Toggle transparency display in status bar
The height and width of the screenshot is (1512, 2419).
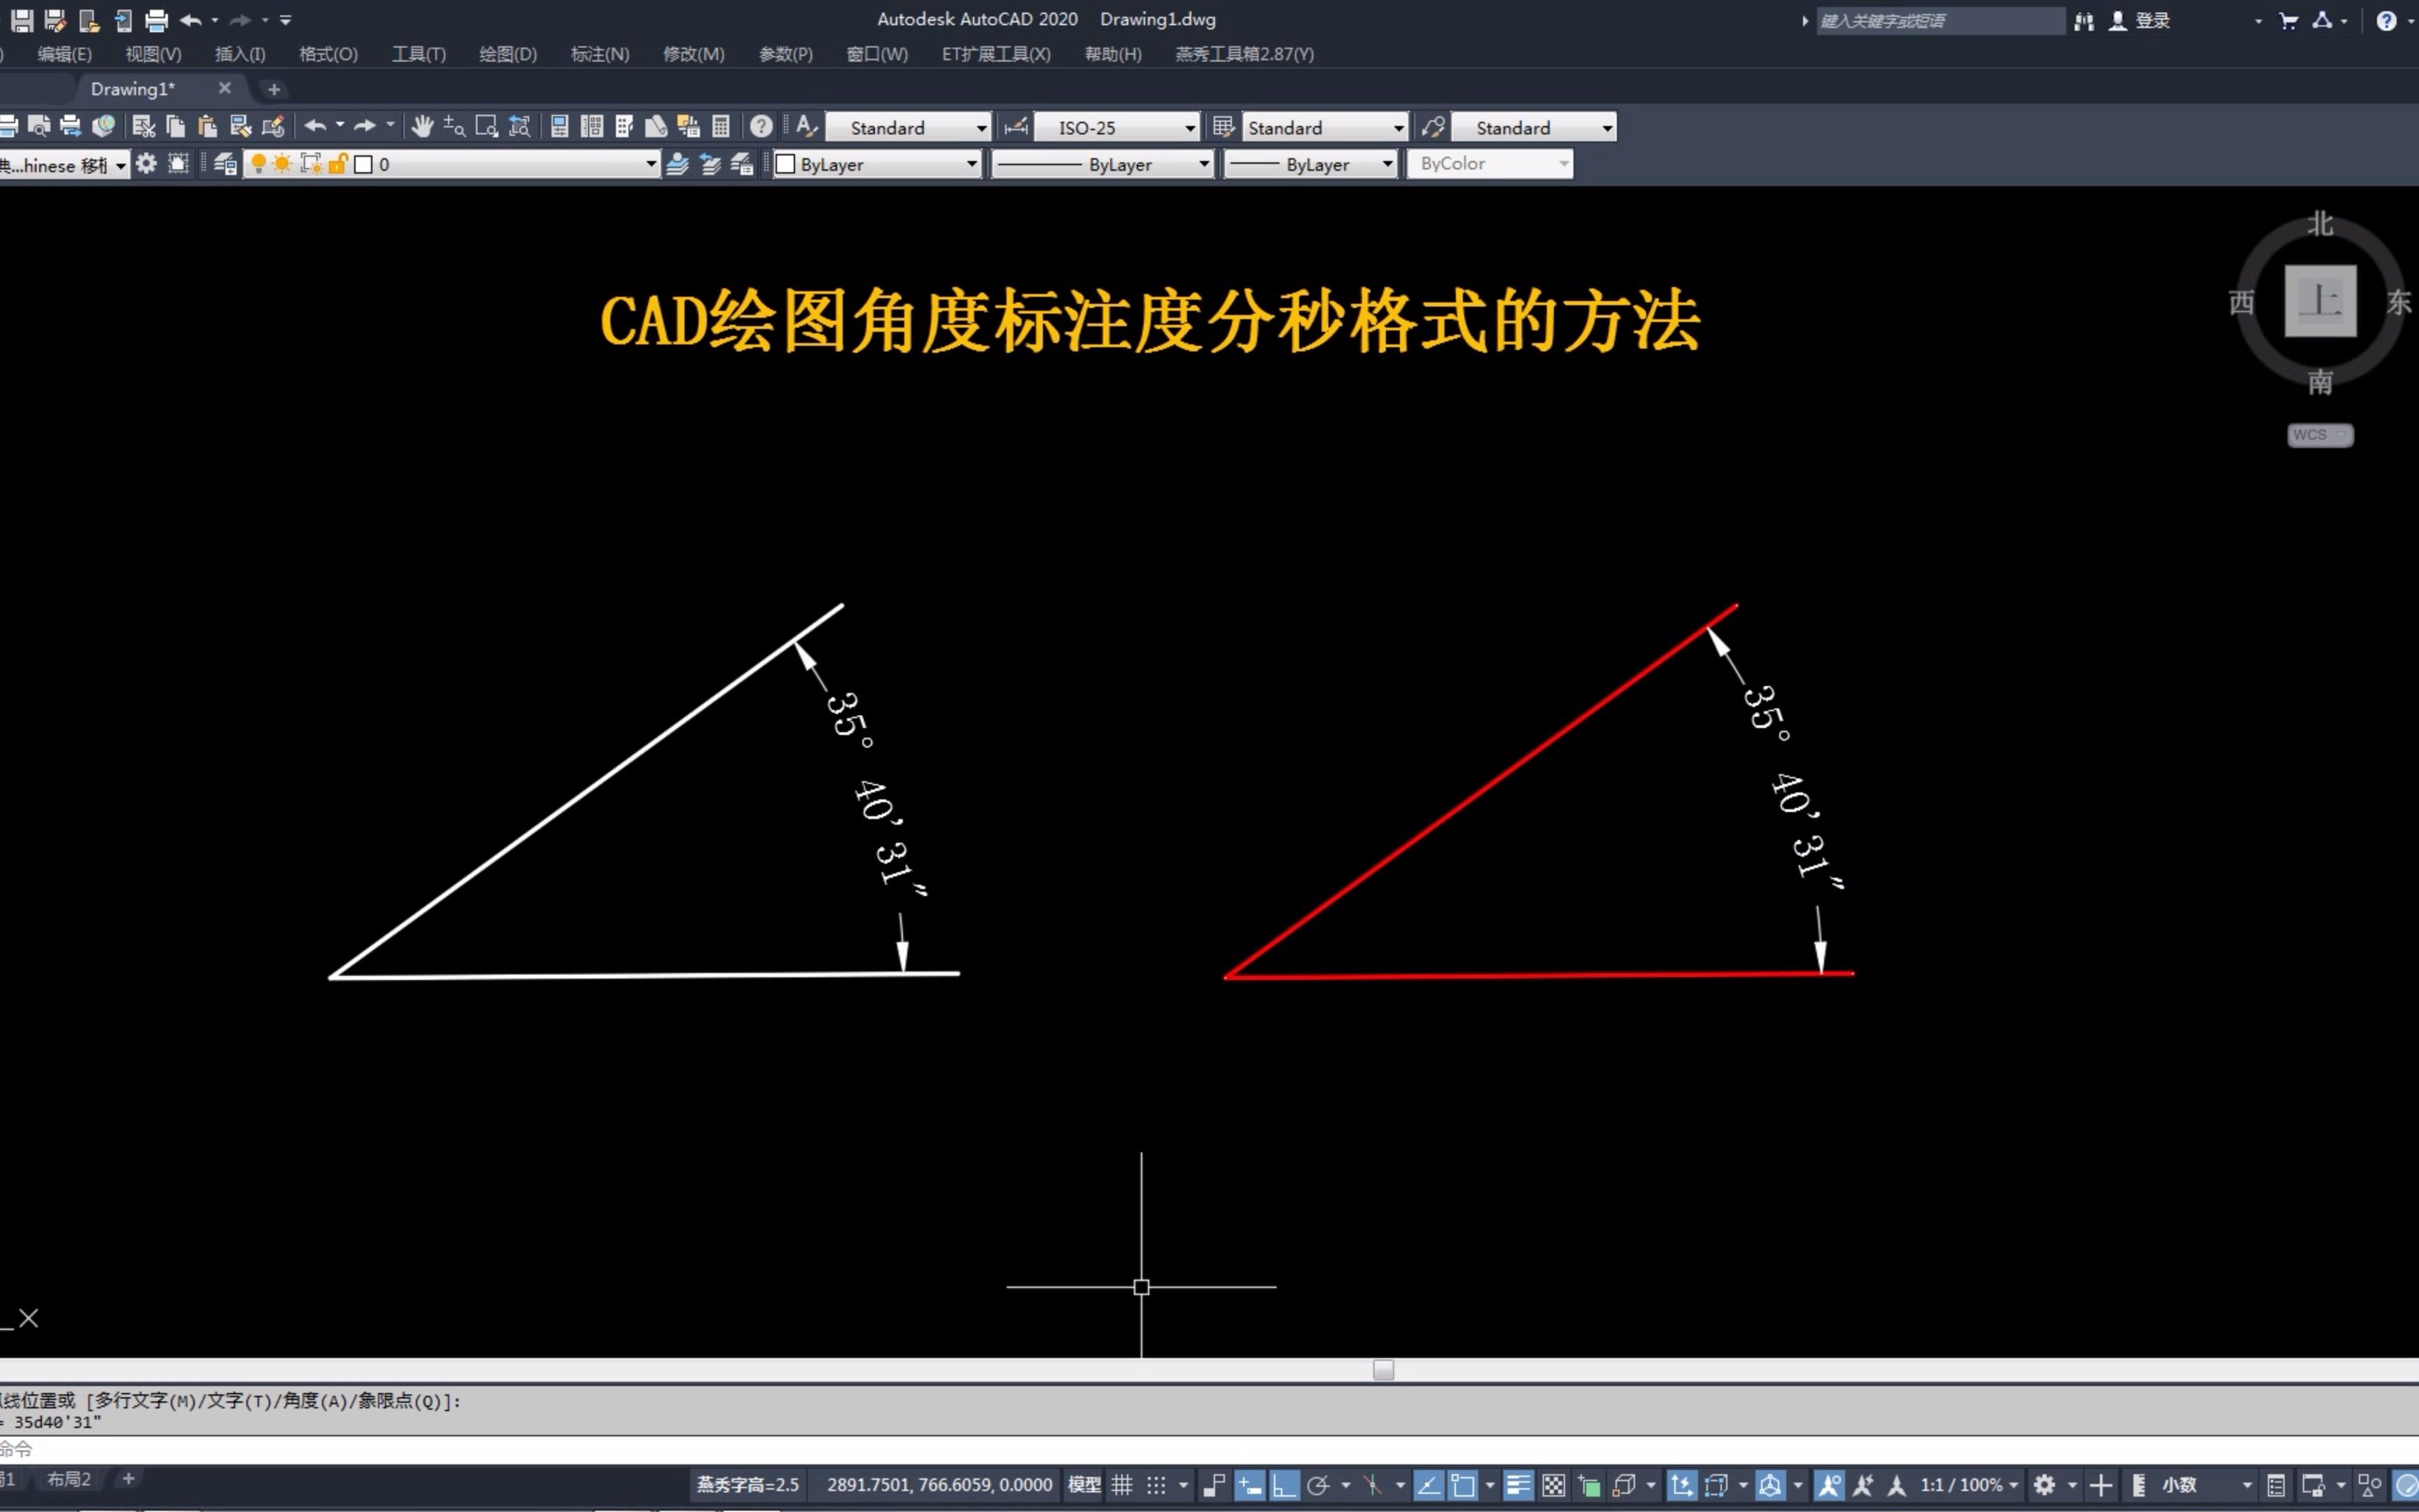[1553, 1485]
